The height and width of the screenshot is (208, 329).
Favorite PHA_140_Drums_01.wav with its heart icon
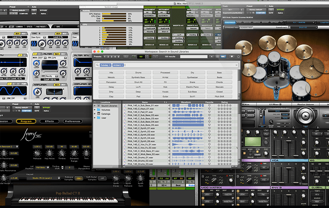209,157
